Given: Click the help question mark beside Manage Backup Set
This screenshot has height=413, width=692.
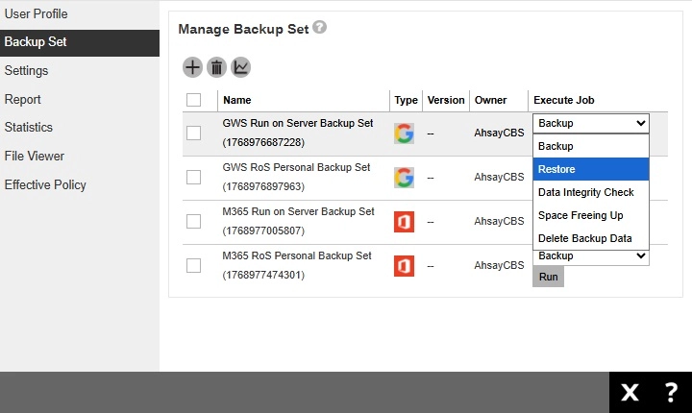Looking at the screenshot, I should tap(319, 28).
